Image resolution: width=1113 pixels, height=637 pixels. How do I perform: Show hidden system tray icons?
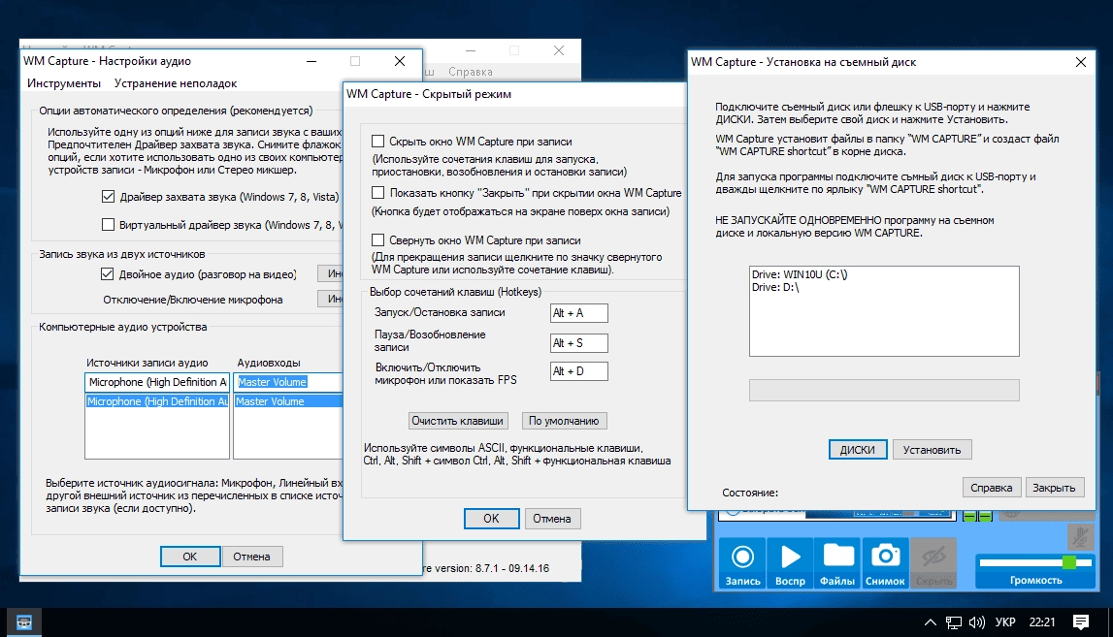point(930,622)
